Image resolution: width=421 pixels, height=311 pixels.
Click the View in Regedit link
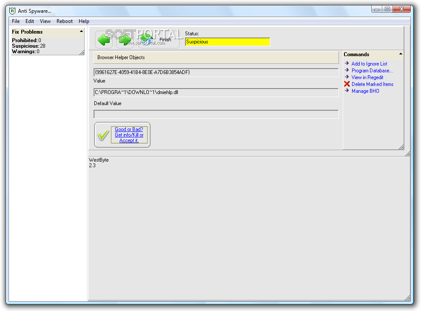[367, 77]
